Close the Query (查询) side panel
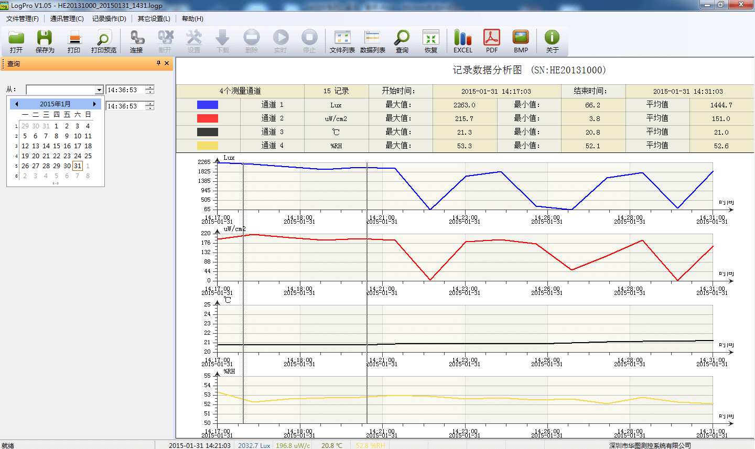 pyautogui.click(x=167, y=63)
